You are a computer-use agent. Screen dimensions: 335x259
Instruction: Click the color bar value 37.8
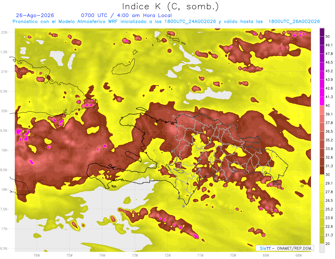(x=329, y=123)
